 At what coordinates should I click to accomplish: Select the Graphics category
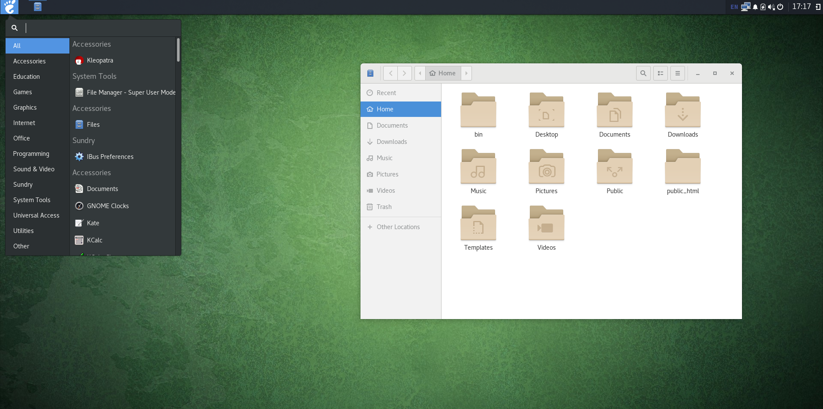coord(25,107)
